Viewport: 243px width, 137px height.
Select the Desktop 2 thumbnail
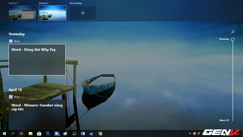click(x=52, y=13)
